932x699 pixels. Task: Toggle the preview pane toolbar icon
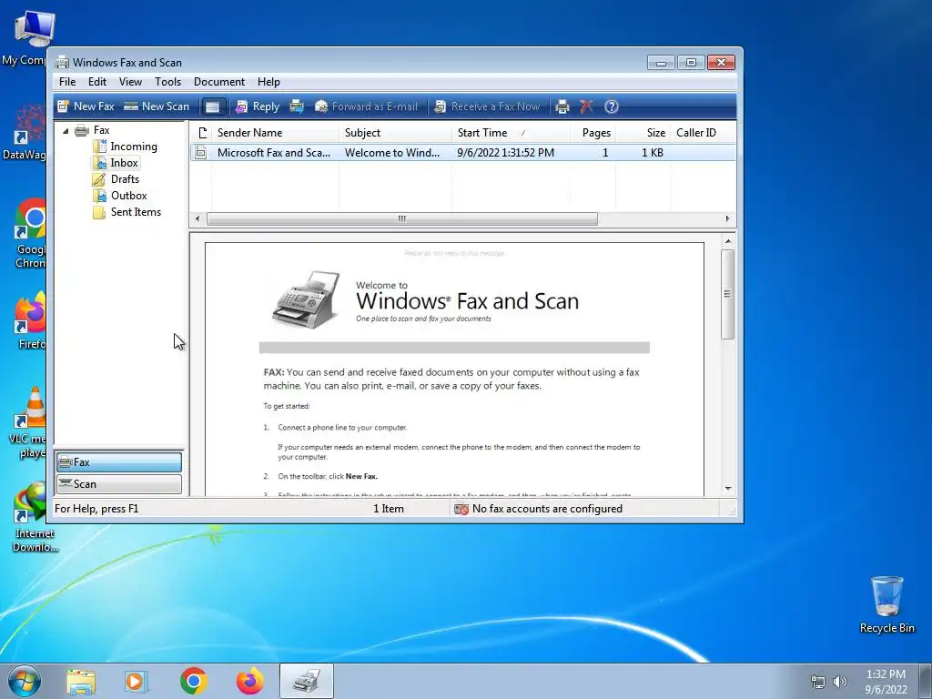coord(213,106)
